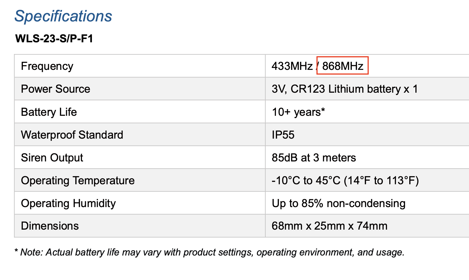Select the IP55 rating cell
The width and height of the screenshot is (469, 280).
tap(283, 135)
